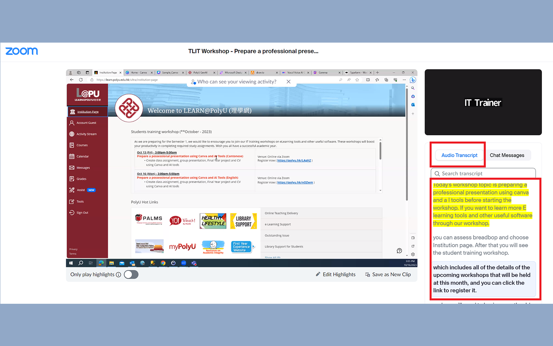Image resolution: width=553 pixels, height=346 pixels.
Task: Open the Calendar from the sidebar
Action: click(83, 156)
